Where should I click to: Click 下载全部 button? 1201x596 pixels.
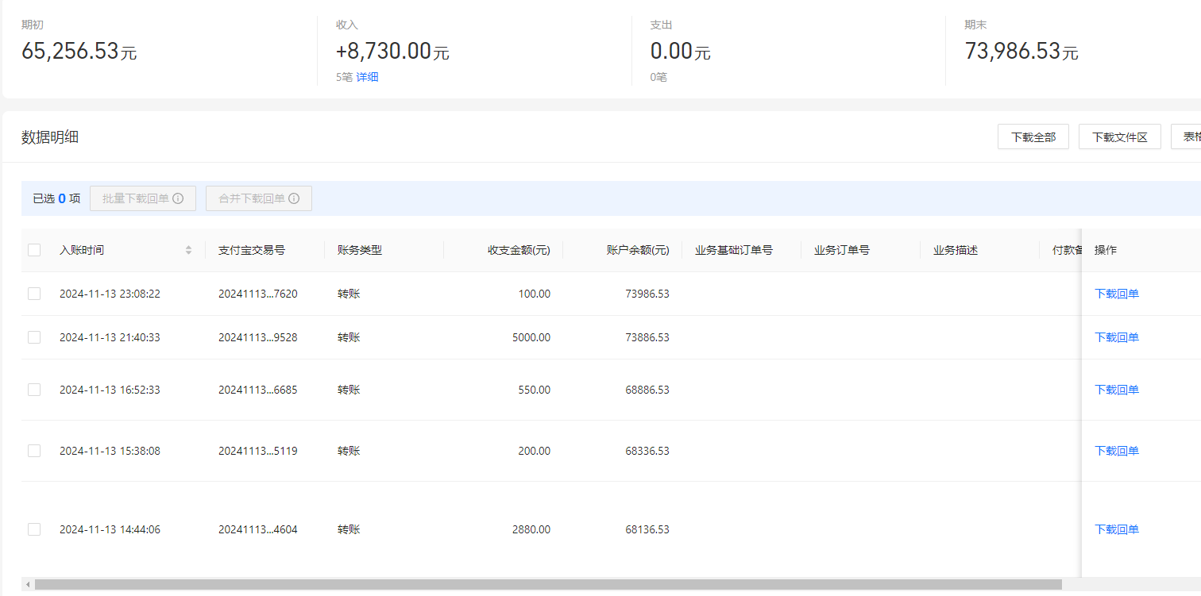click(1033, 137)
